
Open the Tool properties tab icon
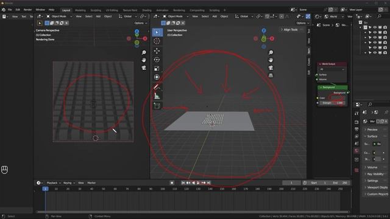356,113
